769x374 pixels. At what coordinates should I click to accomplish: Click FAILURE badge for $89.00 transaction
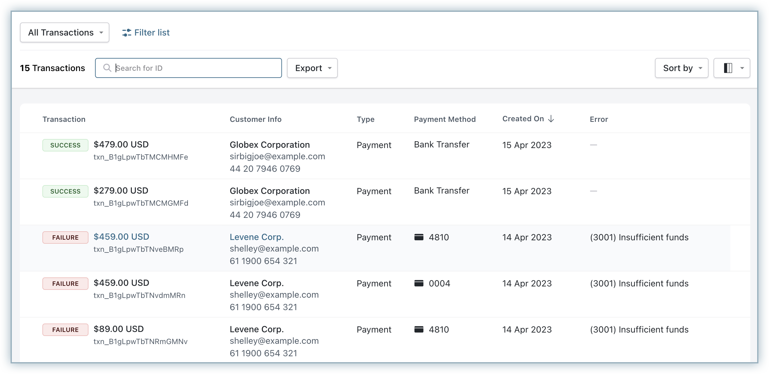65,330
